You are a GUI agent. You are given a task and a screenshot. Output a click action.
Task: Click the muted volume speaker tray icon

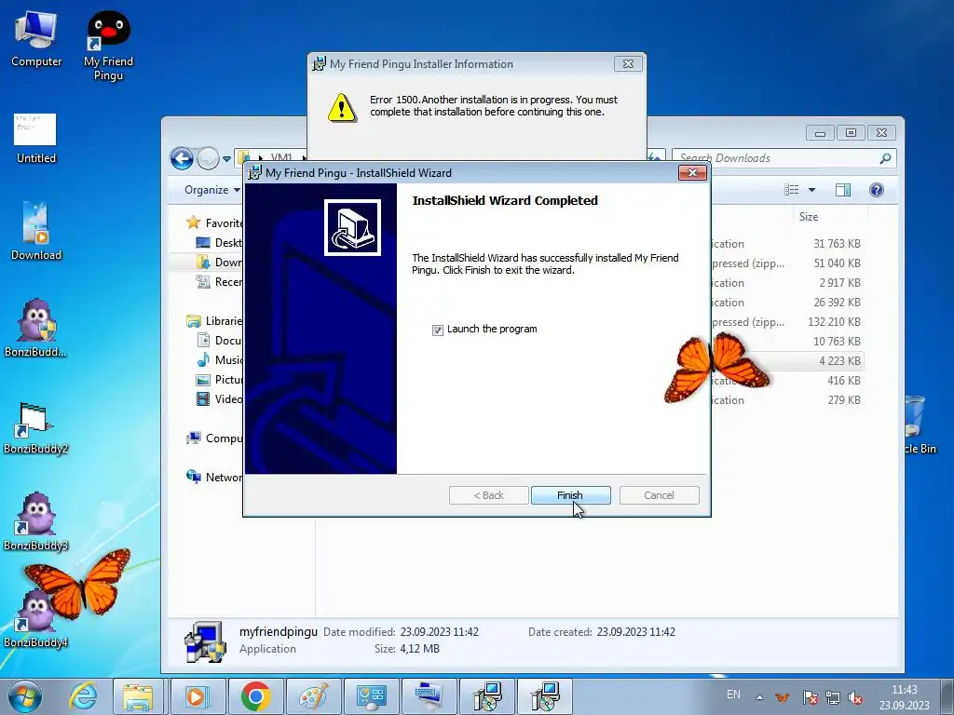pyautogui.click(x=855, y=697)
